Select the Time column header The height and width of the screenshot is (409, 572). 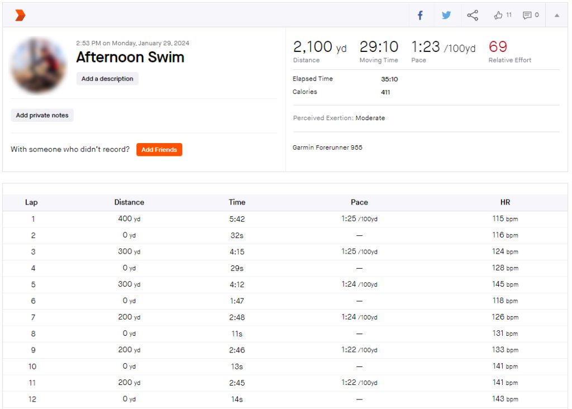tap(237, 202)
